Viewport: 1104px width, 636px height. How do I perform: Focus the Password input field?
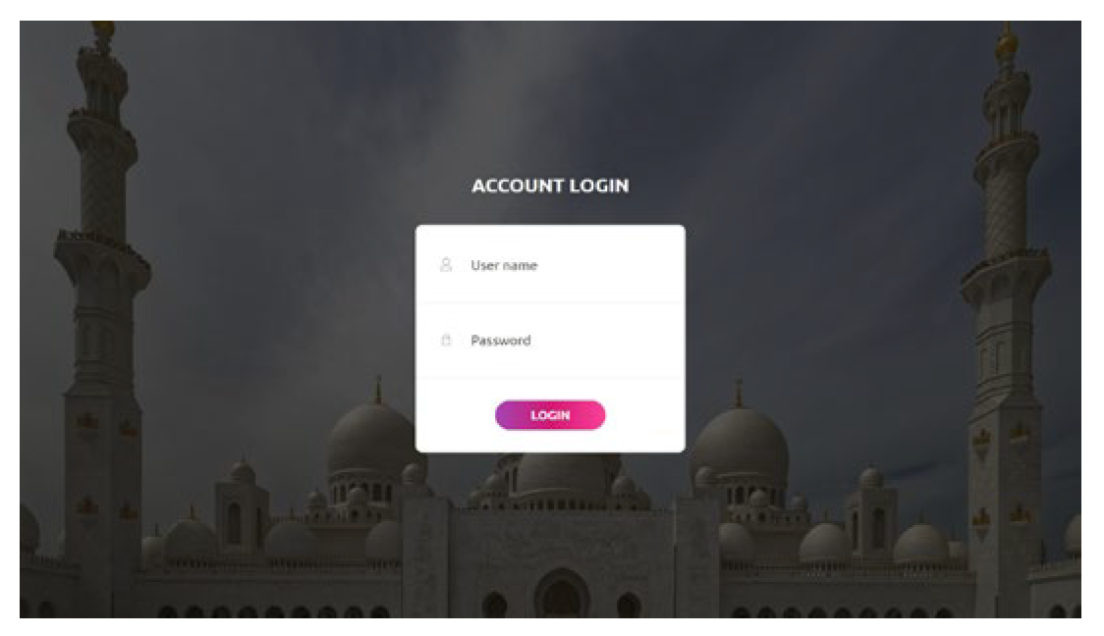pos(550,341)
